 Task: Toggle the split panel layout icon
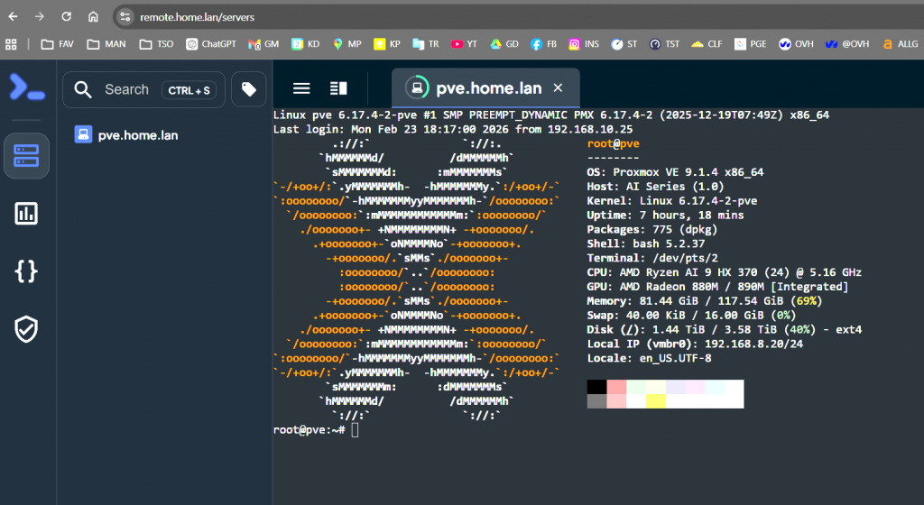[338, 88]
